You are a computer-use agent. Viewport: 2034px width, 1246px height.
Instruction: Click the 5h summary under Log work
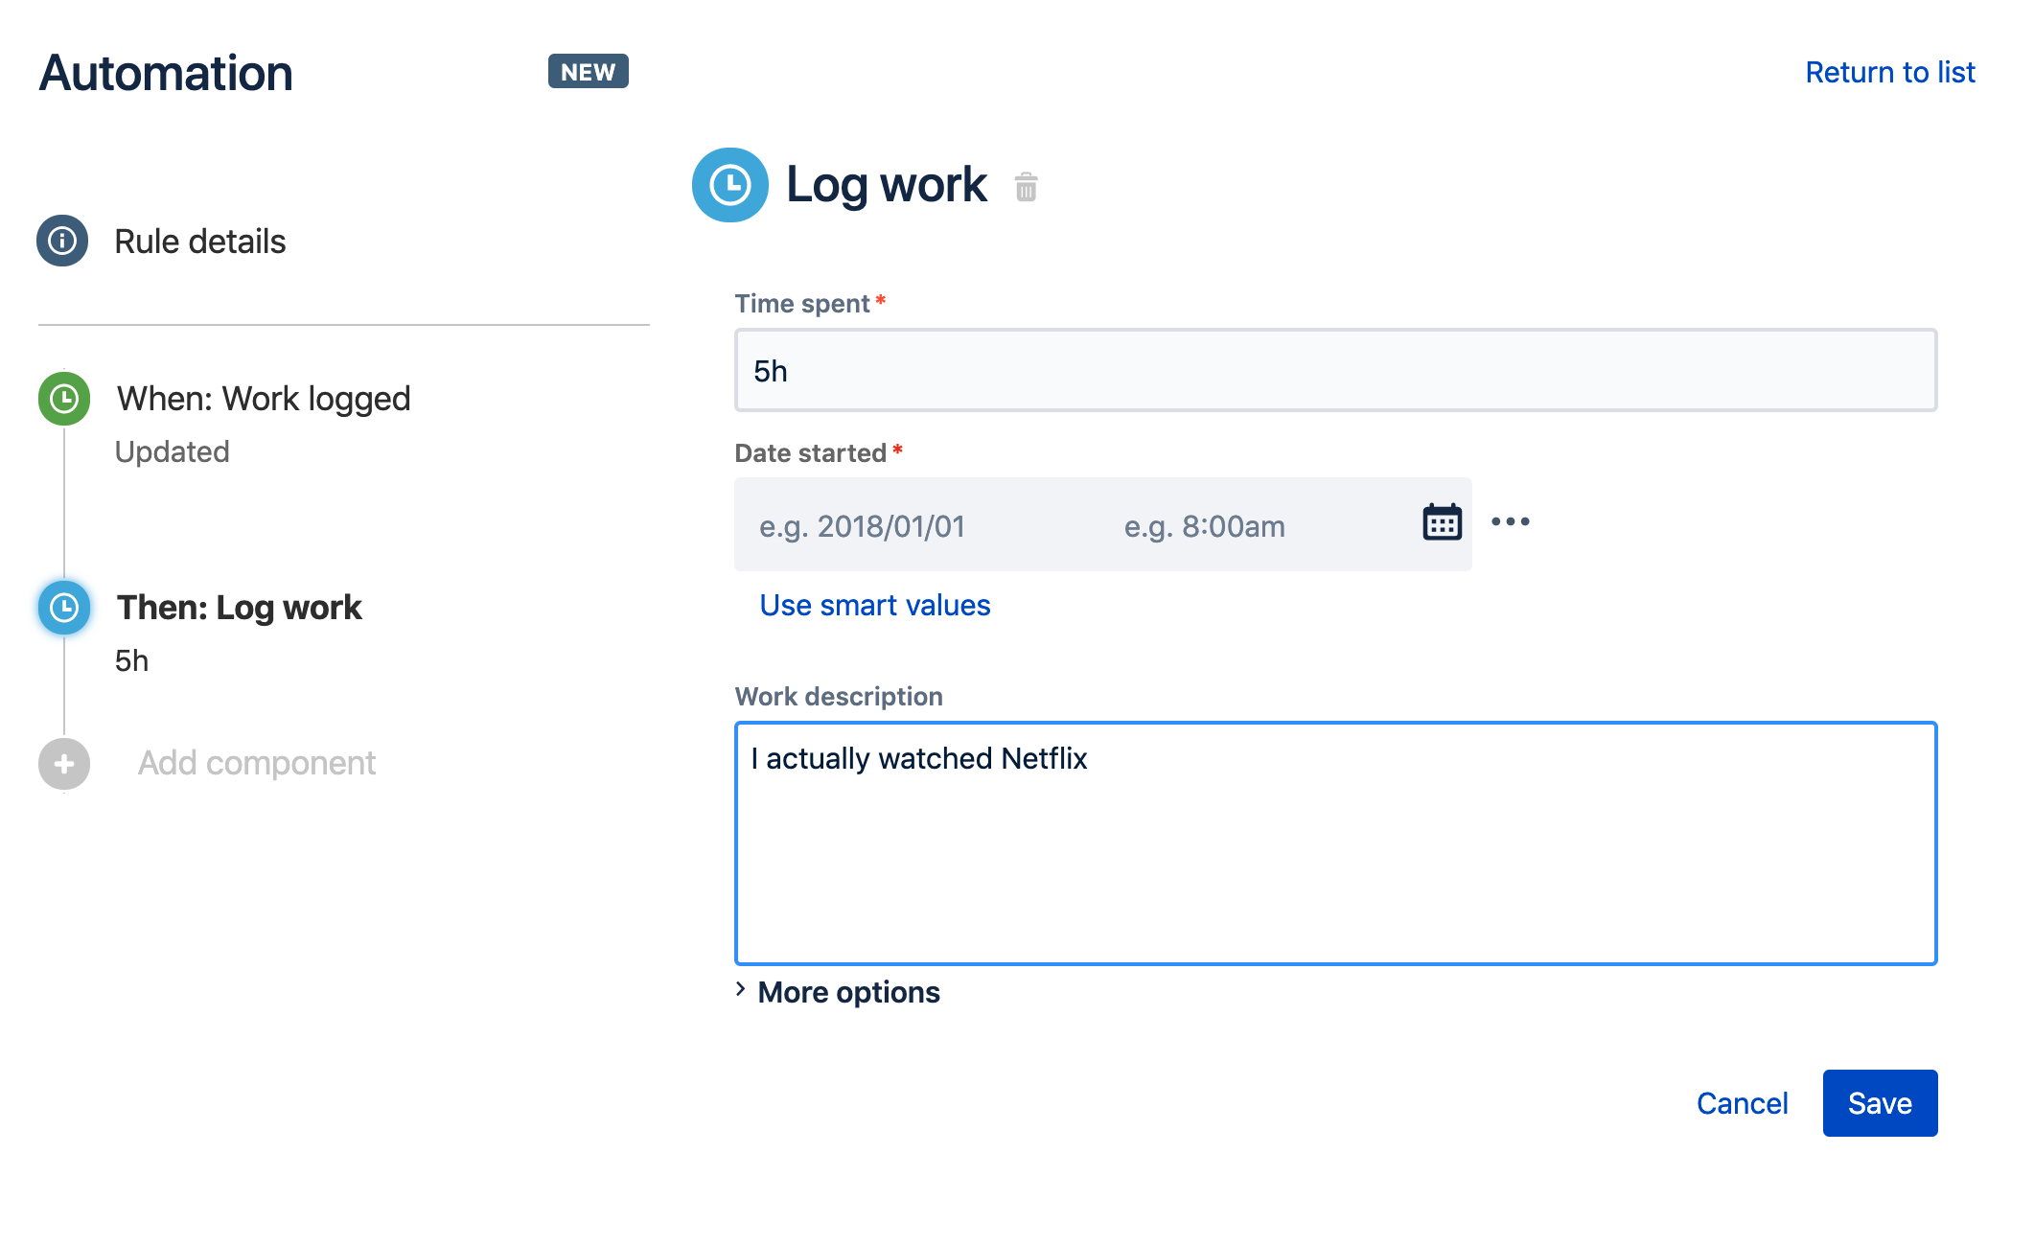tap(131, 660)
